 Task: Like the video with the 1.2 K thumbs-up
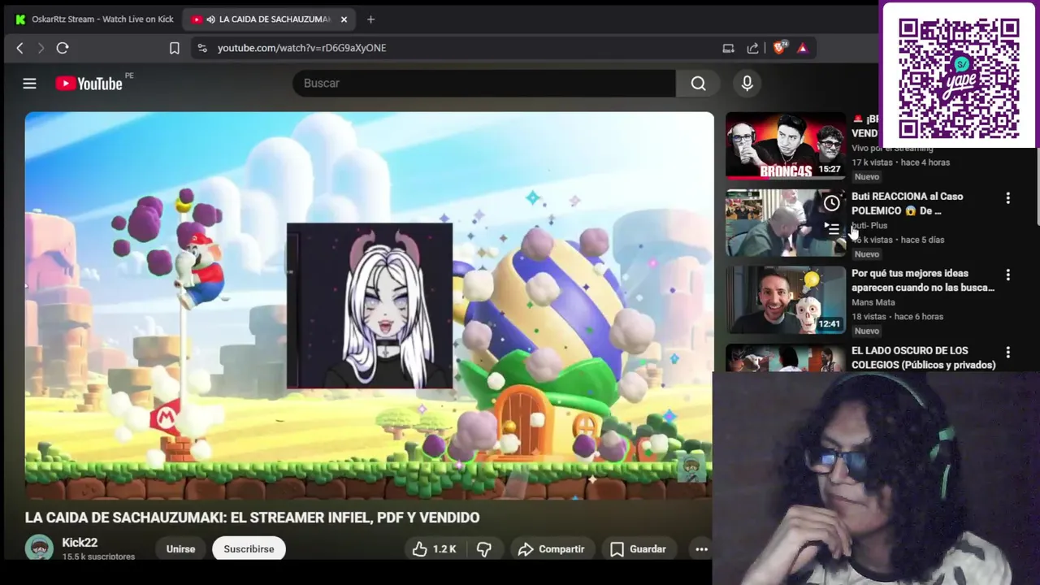[x=434, y=549]
